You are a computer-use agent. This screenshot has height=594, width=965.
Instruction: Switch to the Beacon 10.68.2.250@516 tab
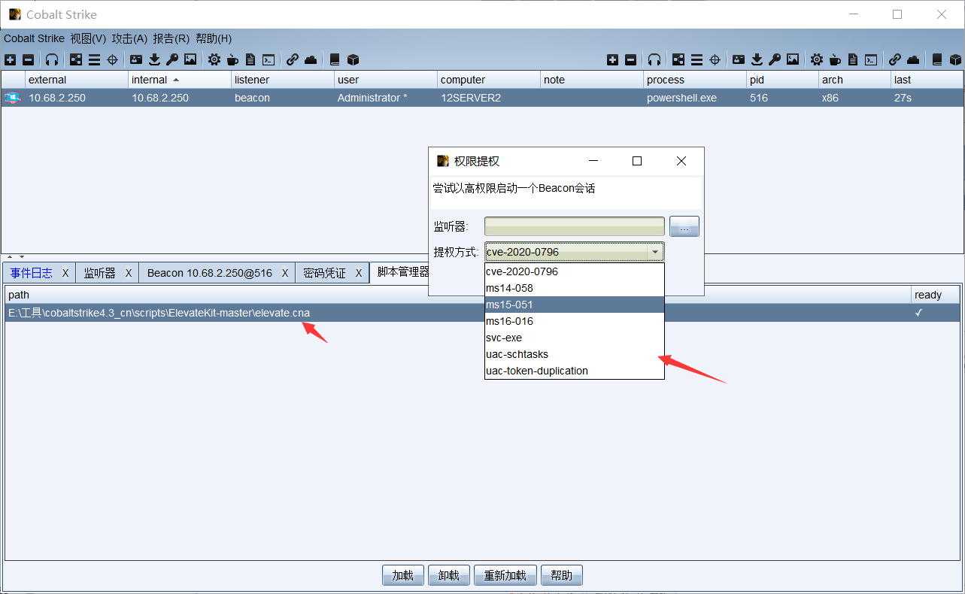tap(210, 273)
